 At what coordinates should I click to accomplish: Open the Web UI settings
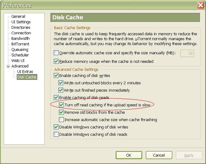(x=19, y=60)
